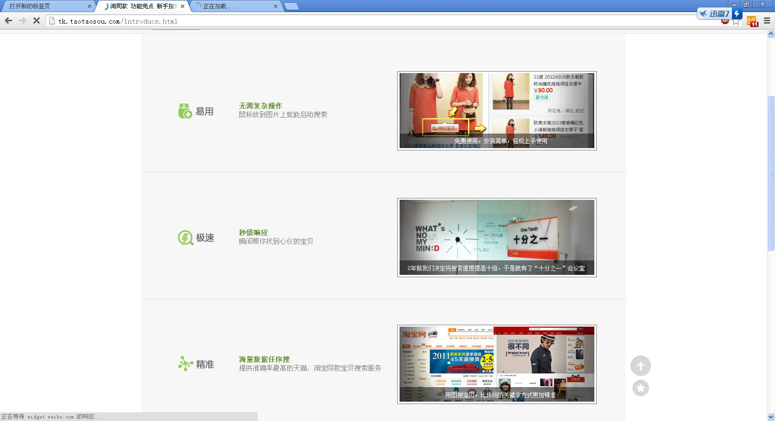This screenshot has height=421, width=775.
Task: Click the orange extension icon with badge 11
Action: pos(752,21)
